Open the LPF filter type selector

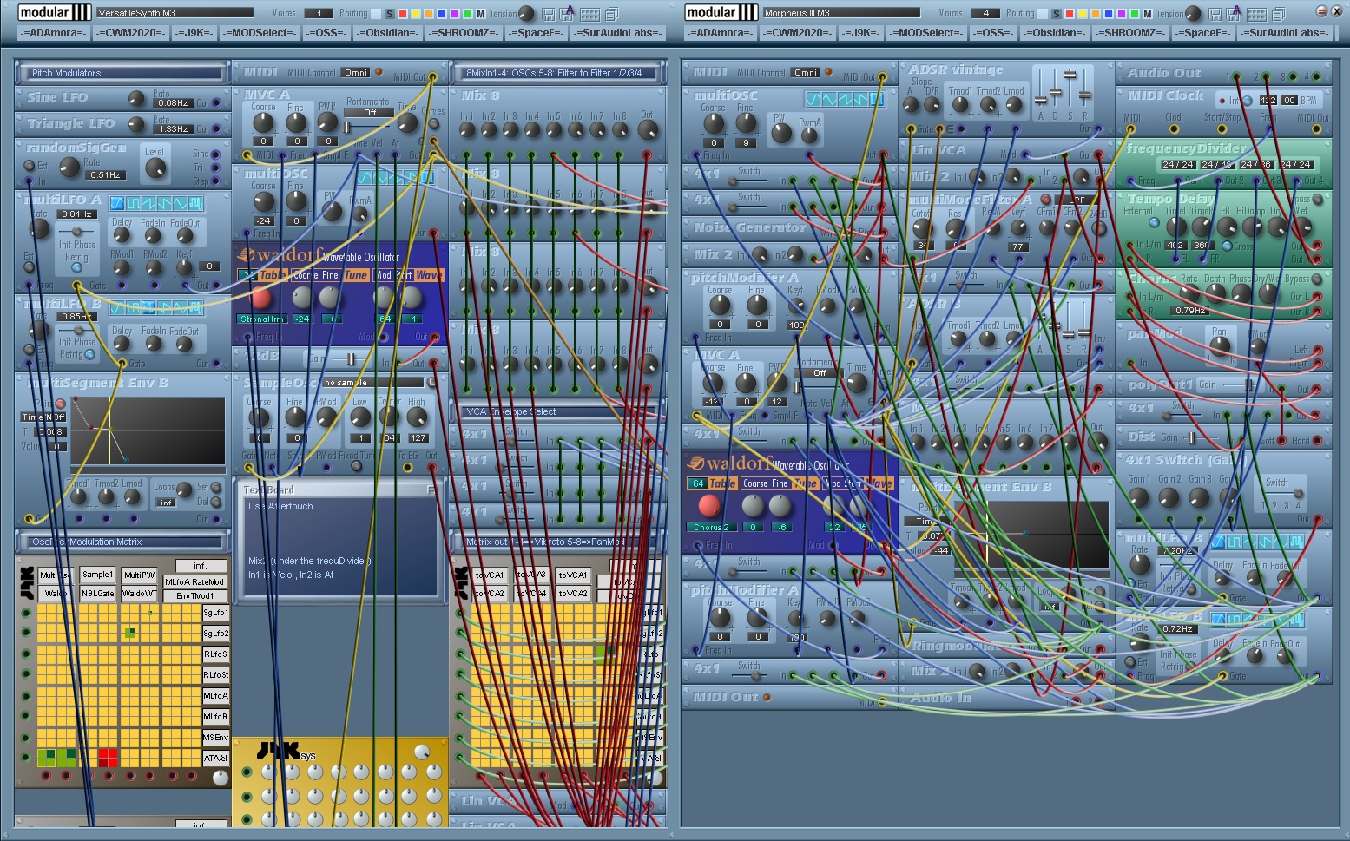1075,200
